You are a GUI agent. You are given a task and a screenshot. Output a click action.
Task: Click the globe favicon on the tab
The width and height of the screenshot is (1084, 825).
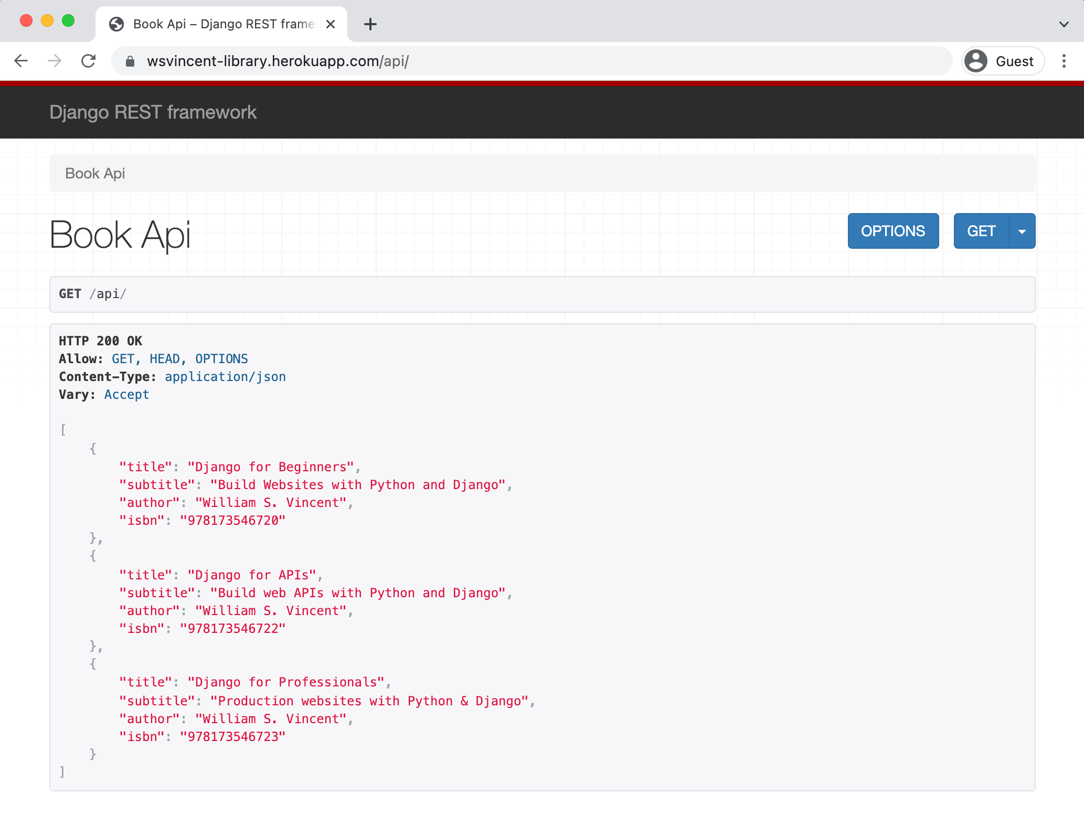116,24
